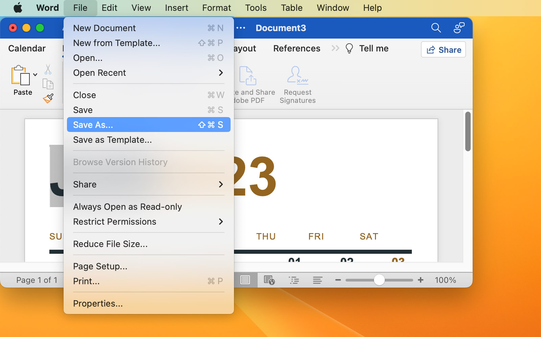
Task: Toggle Always Open as Read-only
Action: pyautogui.click(x=149, y=207)
